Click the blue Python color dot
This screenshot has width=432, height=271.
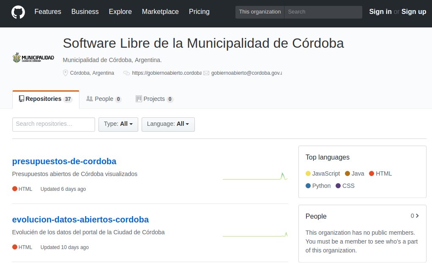tap(308, 186)
